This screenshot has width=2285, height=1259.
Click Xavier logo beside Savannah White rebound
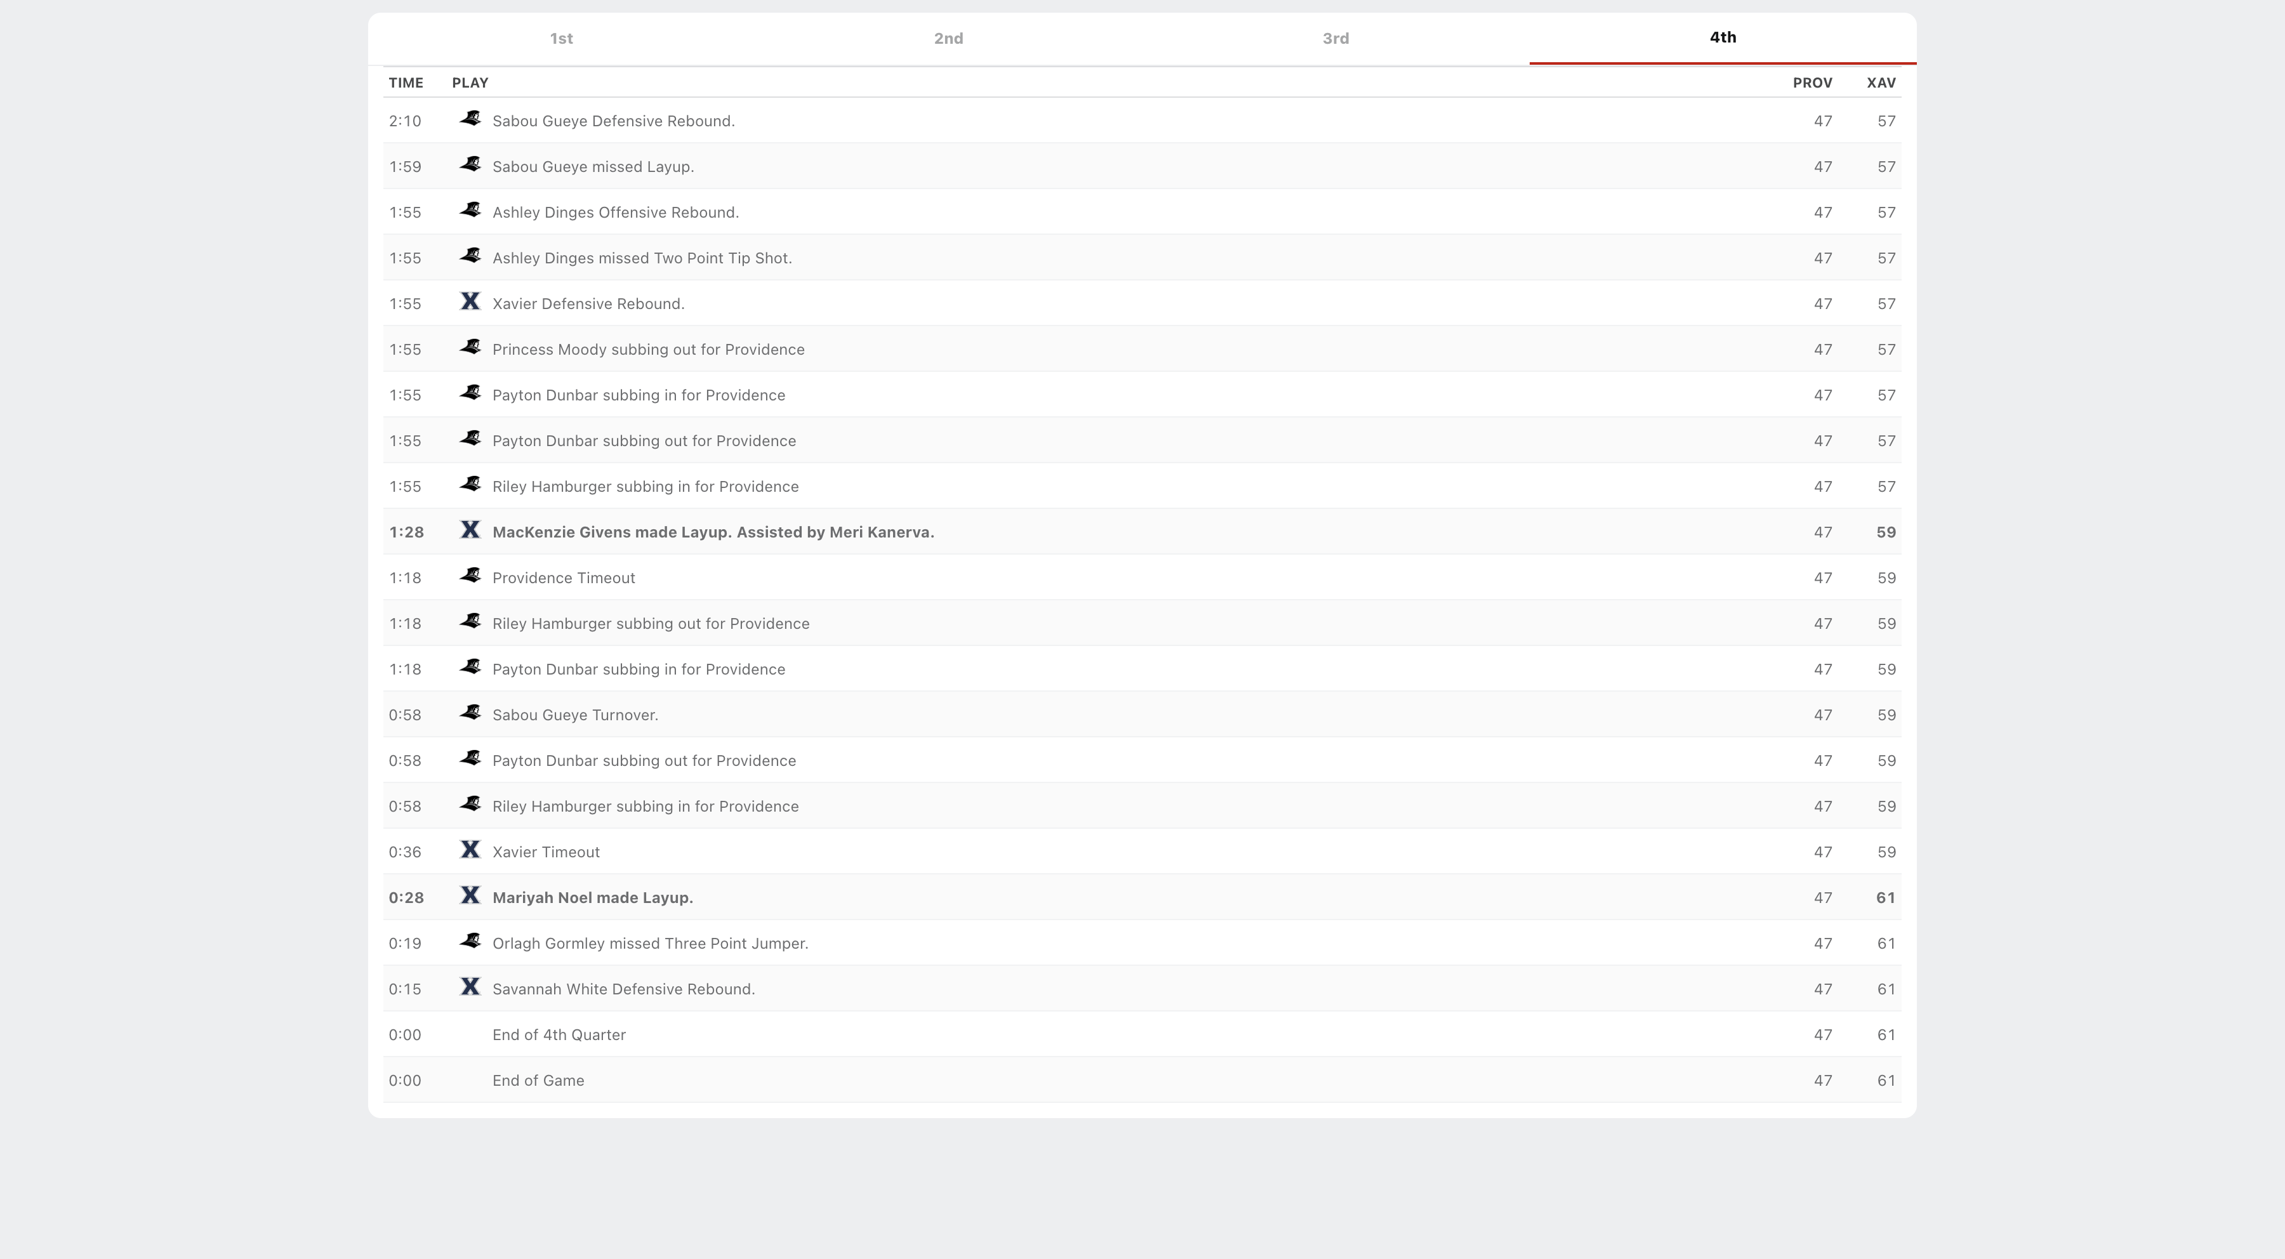[470, 987]
